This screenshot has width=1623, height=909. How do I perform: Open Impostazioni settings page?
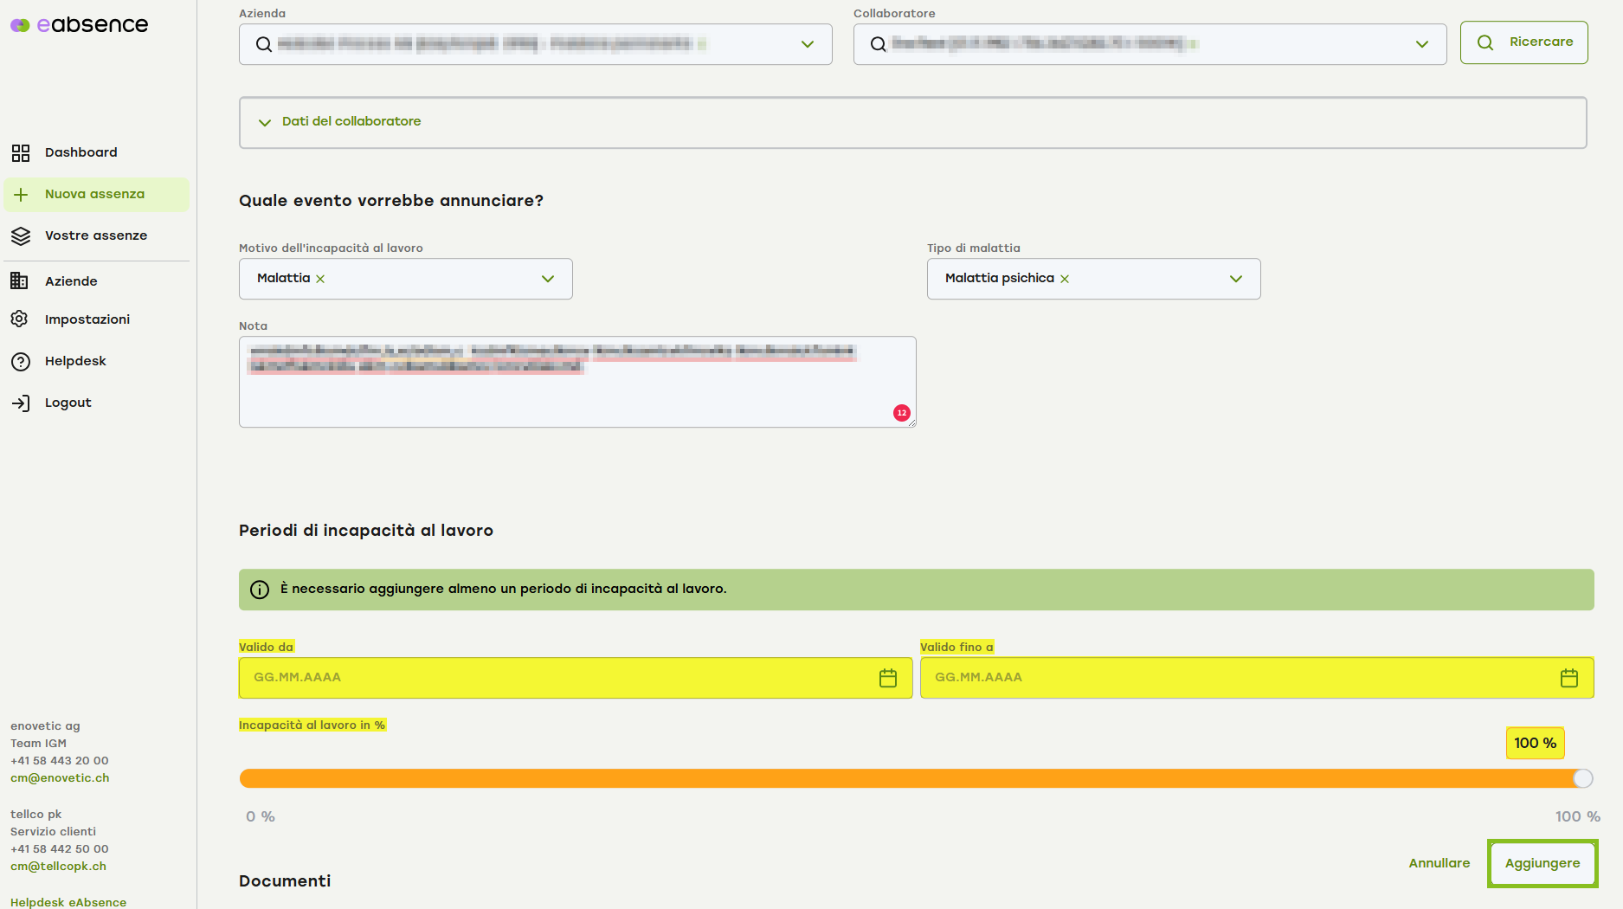pyautogui.click(x=87, y=319)
